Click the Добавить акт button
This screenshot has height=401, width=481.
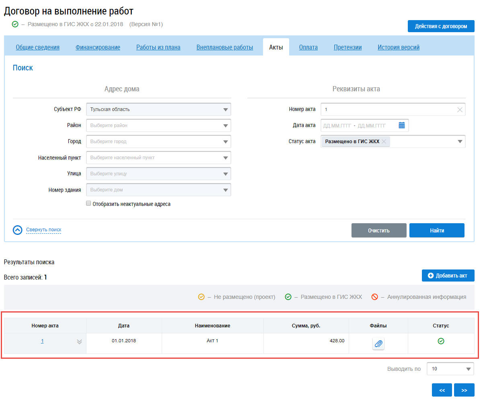tap(448, 276)
